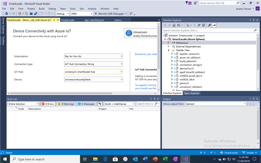Open the Debug menu

(52, 9)
